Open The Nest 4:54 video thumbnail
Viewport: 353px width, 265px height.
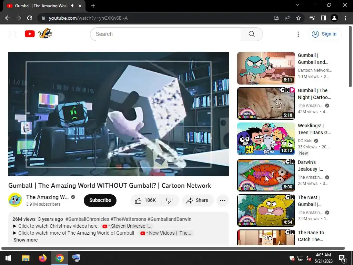266,210
